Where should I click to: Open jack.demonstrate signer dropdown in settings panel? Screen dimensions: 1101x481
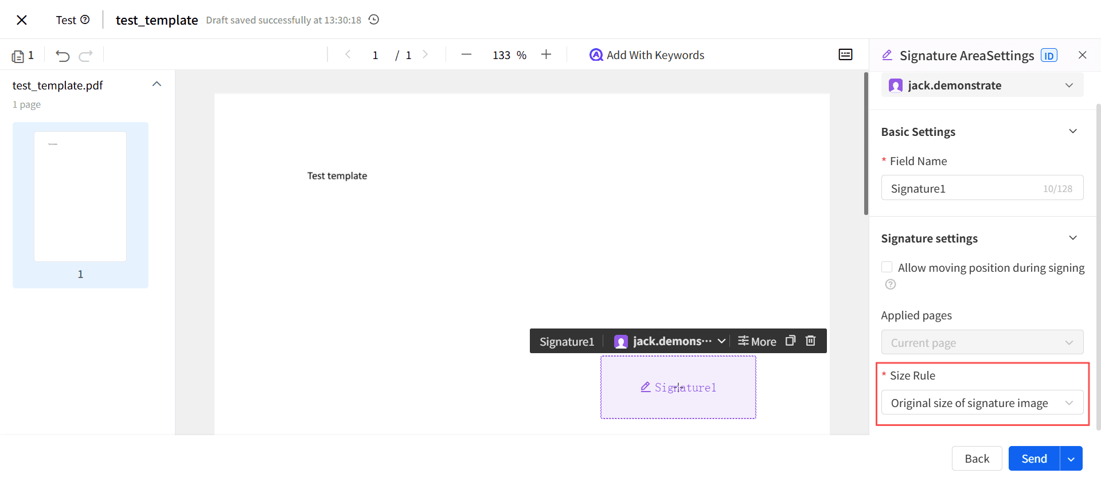click(x=982, y=85)
